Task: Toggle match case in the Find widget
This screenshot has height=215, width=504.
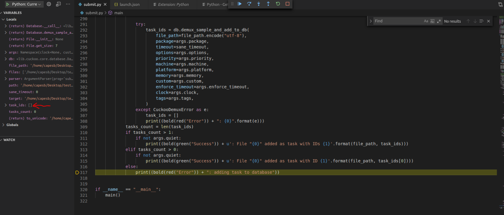Action: (426, 21)
